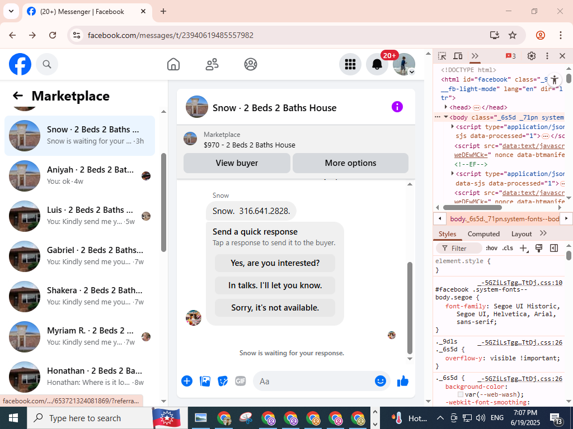The width and height of the screenshot is (573, 429).
Task: Open the Gabriel conversation in list
Action: pyautogui.click(x=79, y=256)
